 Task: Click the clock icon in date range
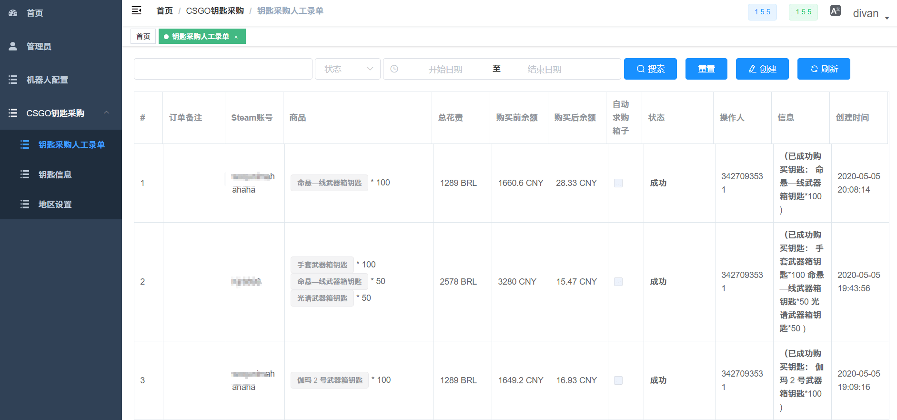point(394,69)
